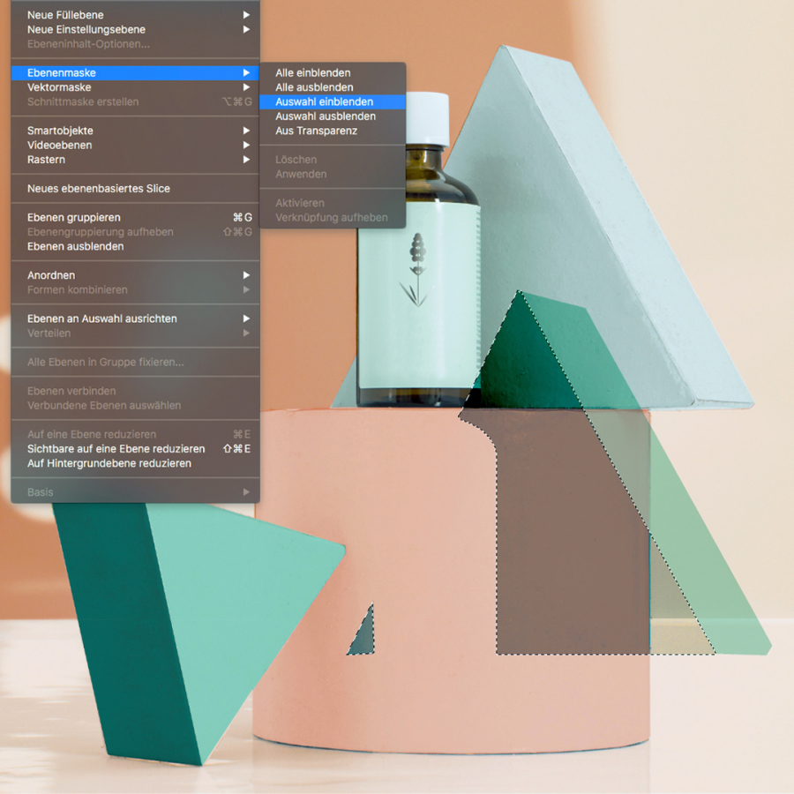This screenshot has width=794, height=794.
Task: Open the Neue Füllebene submenu
Action: (65, 15)
